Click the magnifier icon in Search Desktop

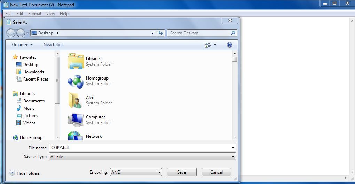[233, 33]
